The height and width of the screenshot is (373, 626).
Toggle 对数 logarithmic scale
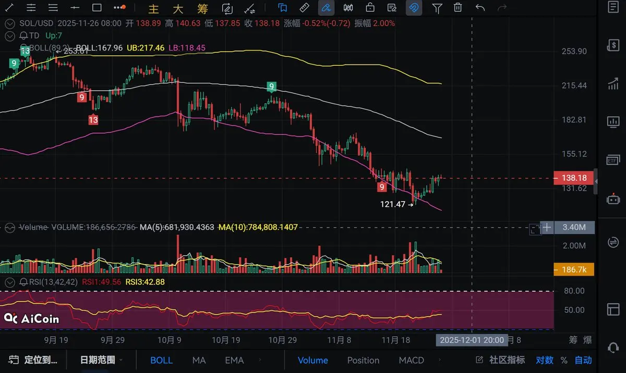point(545,360)
